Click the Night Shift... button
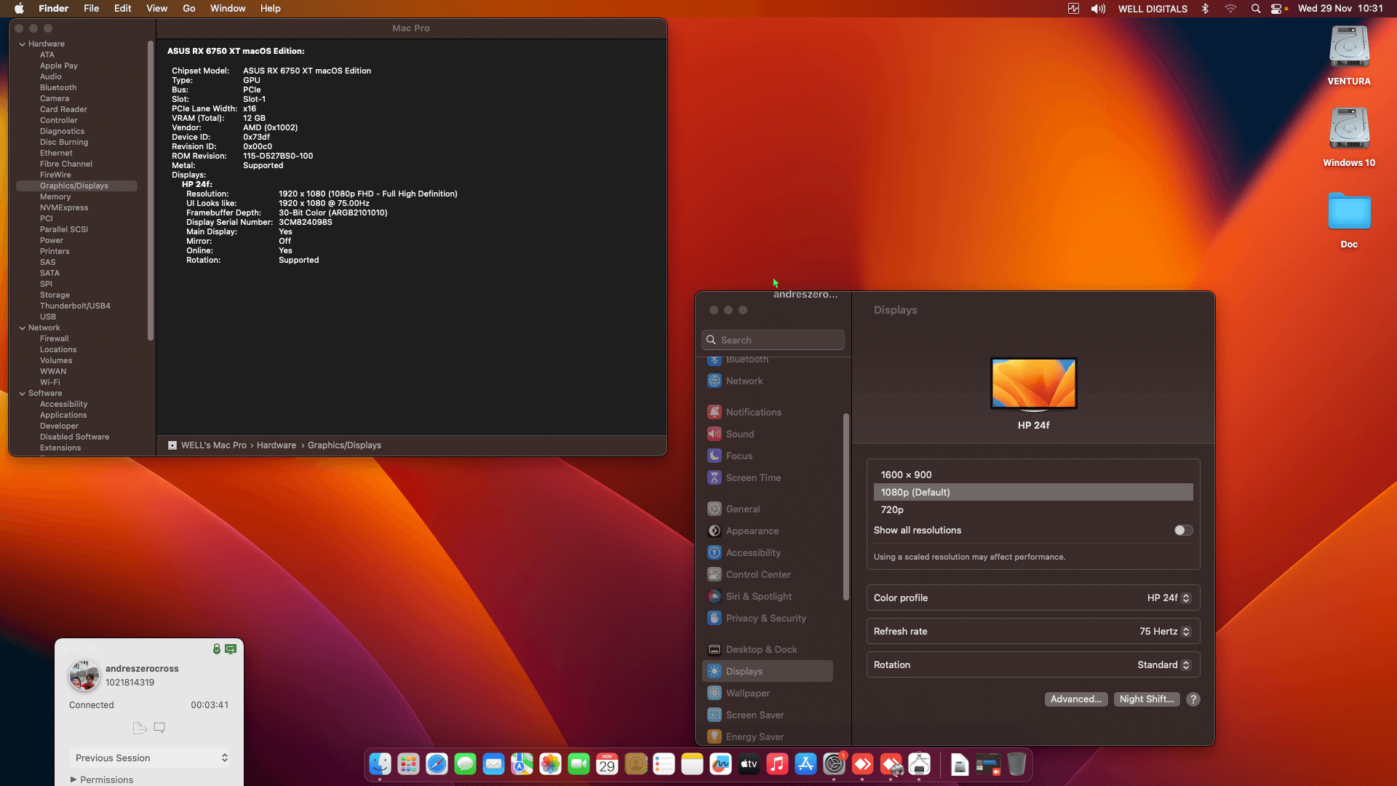The image size is (1397, 786). click(x=1146, y=699)
